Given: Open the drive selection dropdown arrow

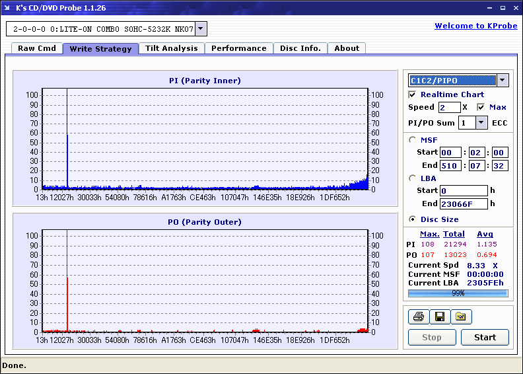Looking at the screenshot, I should pyautogui.click(x=201, y=28).
